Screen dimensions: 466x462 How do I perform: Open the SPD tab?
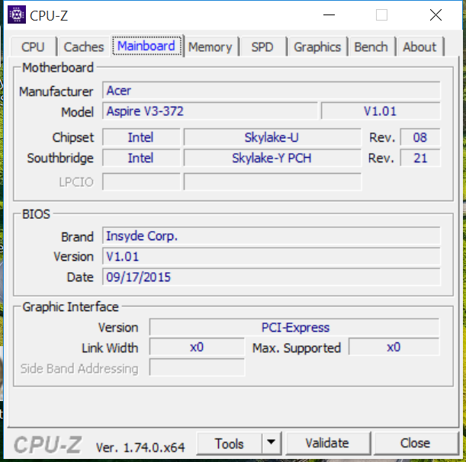coord(262,47)
